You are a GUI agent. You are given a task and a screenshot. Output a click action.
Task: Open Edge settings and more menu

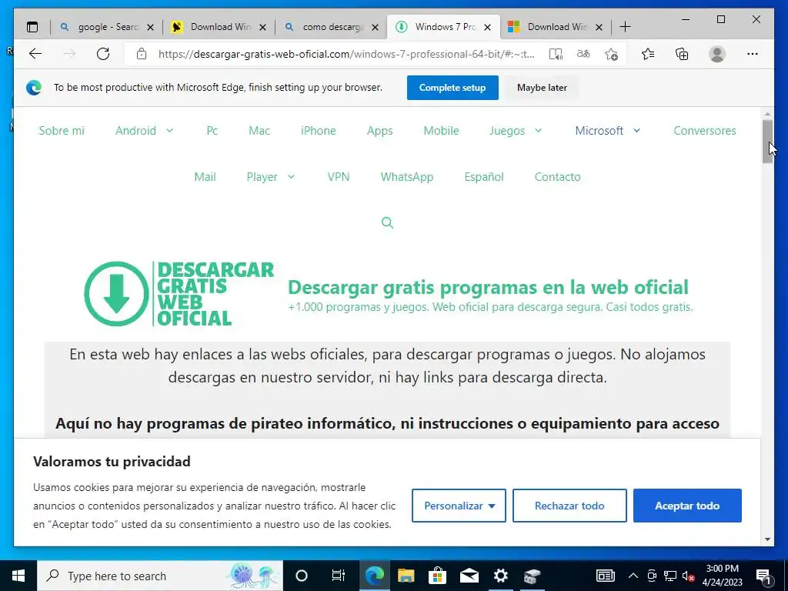point(753,54)
